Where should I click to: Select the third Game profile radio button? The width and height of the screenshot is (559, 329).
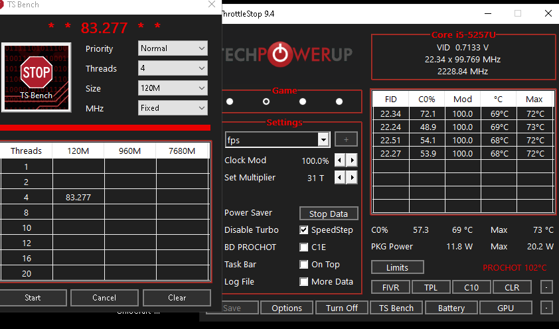click(303, 101)
